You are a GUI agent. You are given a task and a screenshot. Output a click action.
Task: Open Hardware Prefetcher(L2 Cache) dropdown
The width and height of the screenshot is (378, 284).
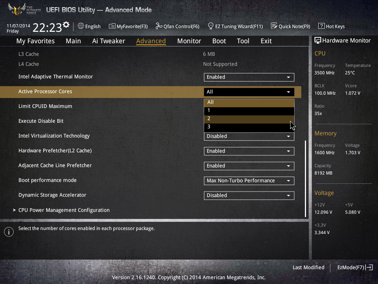249,151
